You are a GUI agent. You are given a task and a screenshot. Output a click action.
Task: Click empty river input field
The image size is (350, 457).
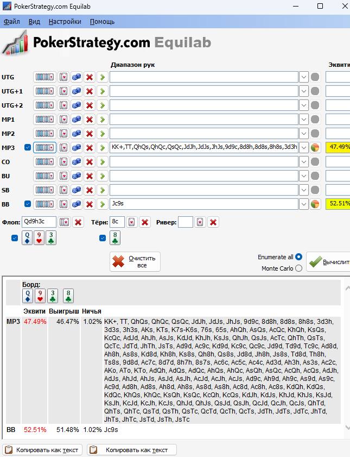[186, 222]
